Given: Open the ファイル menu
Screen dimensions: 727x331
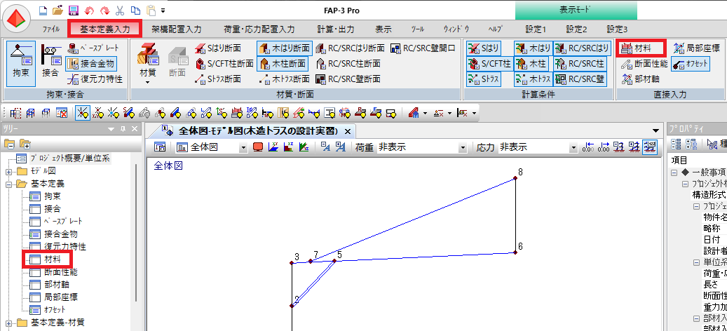Looking at the screenshot, I should click(51, 29).
